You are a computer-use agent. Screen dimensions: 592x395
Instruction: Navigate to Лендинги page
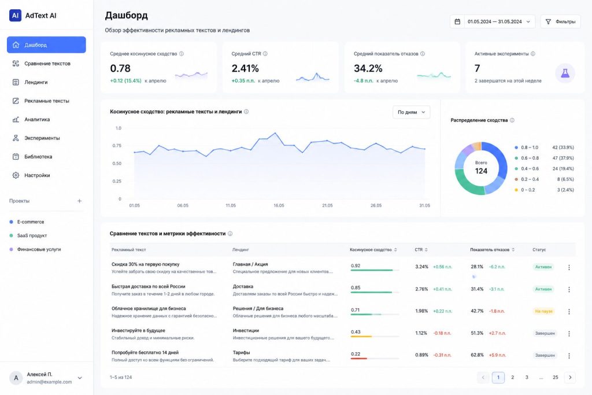click(x=46, y=82)
